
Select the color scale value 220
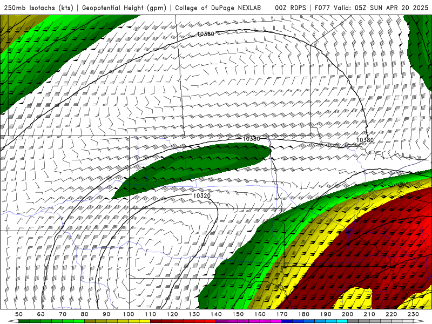(x=391, y=314)
